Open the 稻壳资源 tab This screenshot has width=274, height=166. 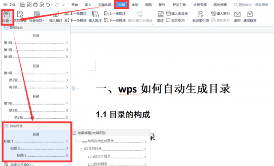tap(220, 5)
